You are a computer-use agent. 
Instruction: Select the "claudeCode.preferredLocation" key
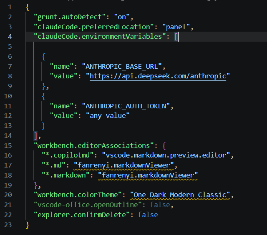point(94,27)
